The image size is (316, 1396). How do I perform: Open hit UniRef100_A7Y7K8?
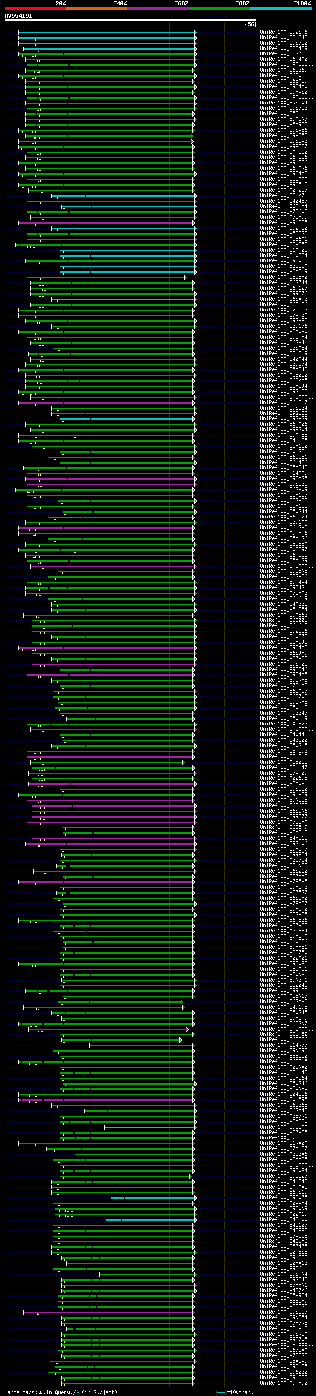283,1323
